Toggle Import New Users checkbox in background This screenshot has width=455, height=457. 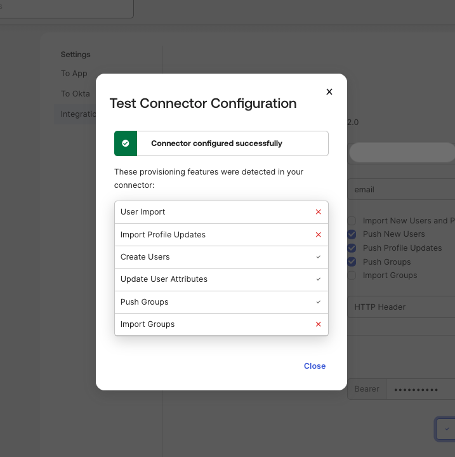[x=352, y=221]
